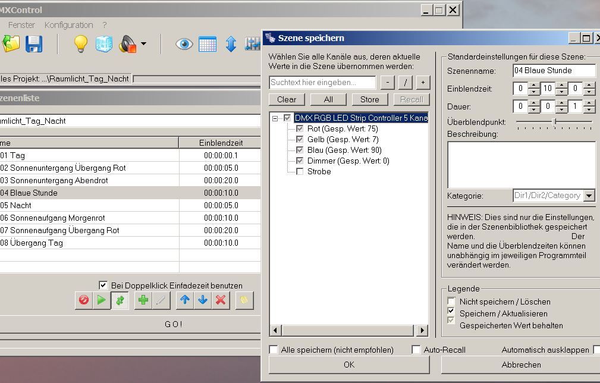Click the red stop scene icon

[x=84, y=300]
